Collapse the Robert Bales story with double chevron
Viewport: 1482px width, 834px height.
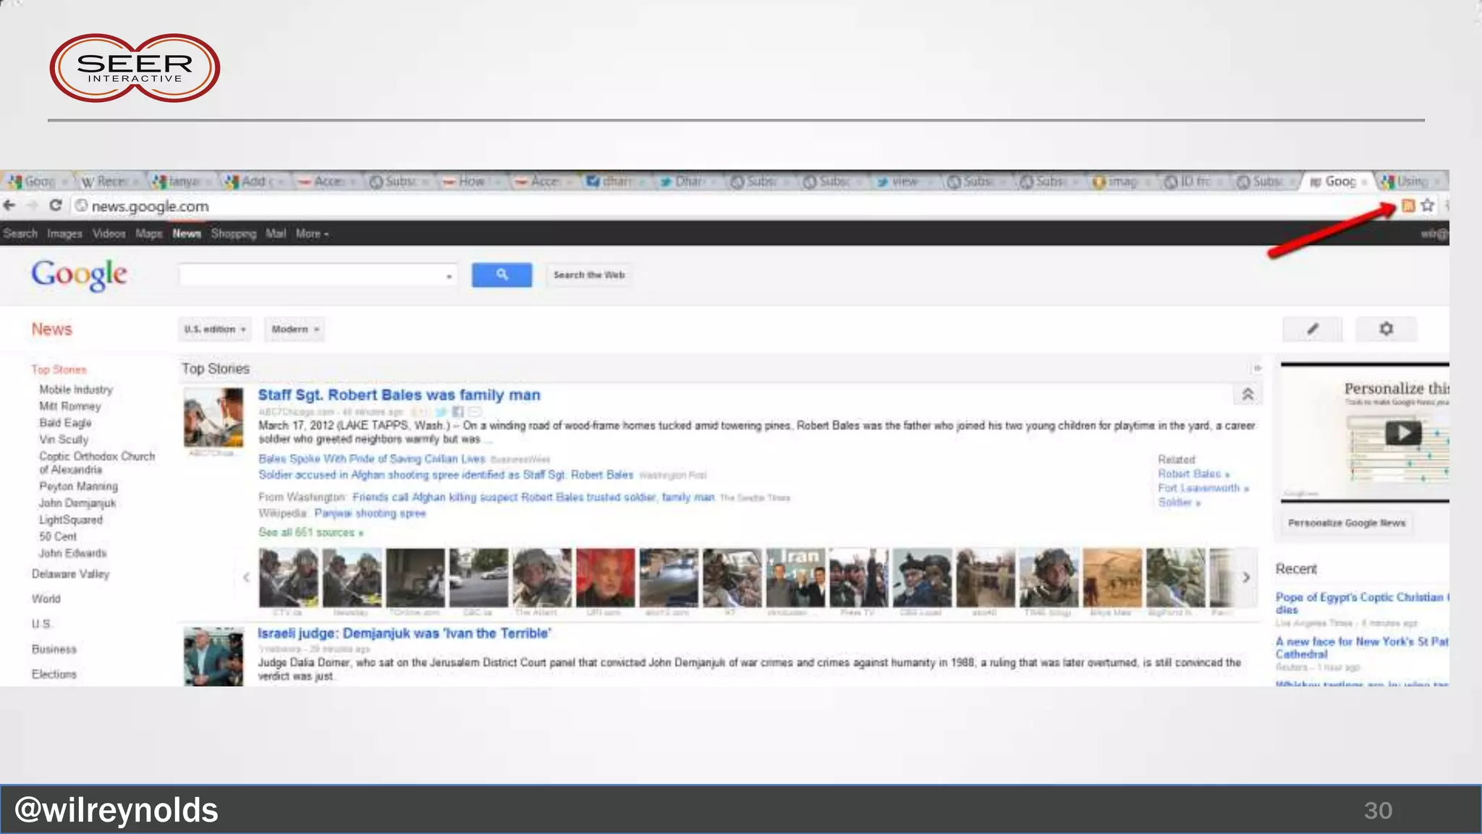(x=1248, y=395)
